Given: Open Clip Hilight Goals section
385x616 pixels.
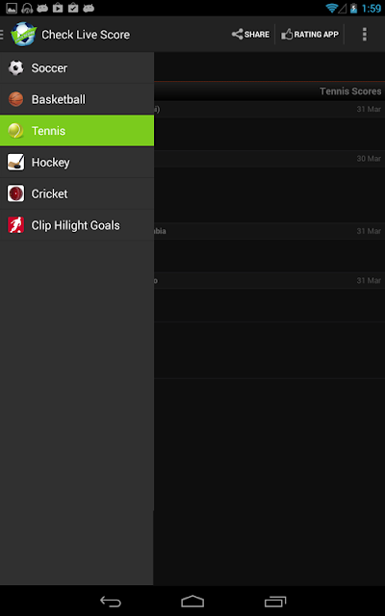Looking at the screenshot, I should [x=77, y=225].
